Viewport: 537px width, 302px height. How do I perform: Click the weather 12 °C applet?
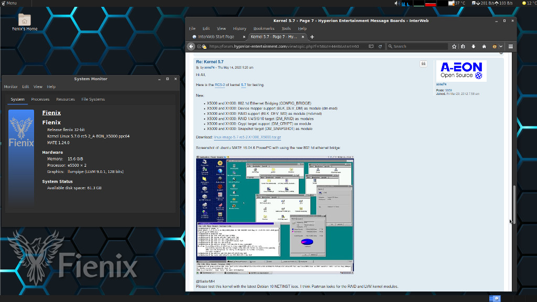click(x=530, y=3)
